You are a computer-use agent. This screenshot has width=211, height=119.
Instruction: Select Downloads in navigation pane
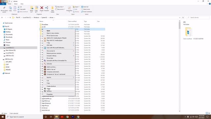click(9, 37)
